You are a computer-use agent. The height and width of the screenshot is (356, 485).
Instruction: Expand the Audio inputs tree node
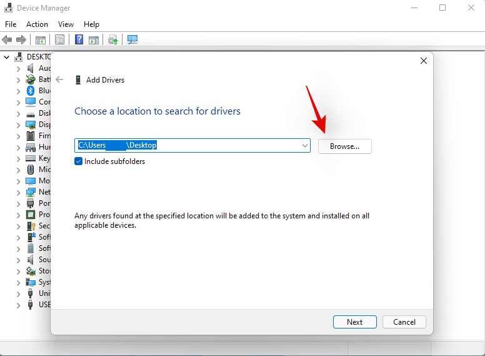coord(18,69)
